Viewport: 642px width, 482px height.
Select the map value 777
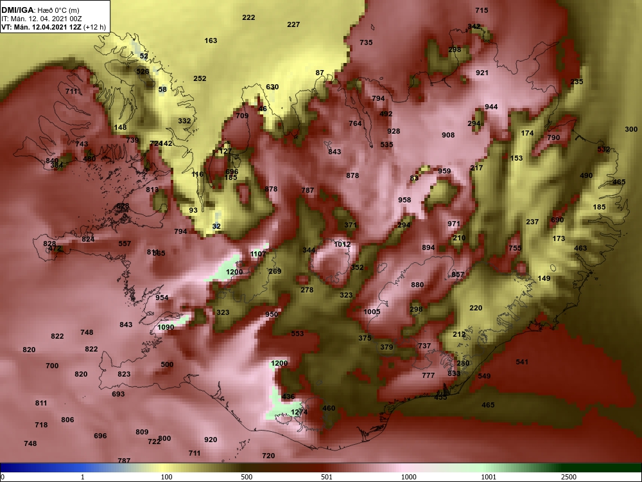coord(428,375)
